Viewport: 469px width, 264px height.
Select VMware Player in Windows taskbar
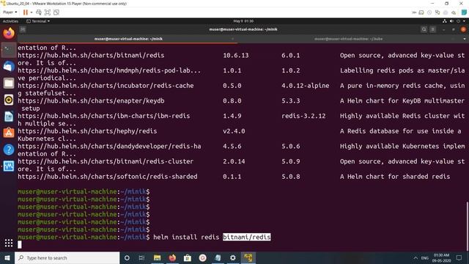[248, 257]
